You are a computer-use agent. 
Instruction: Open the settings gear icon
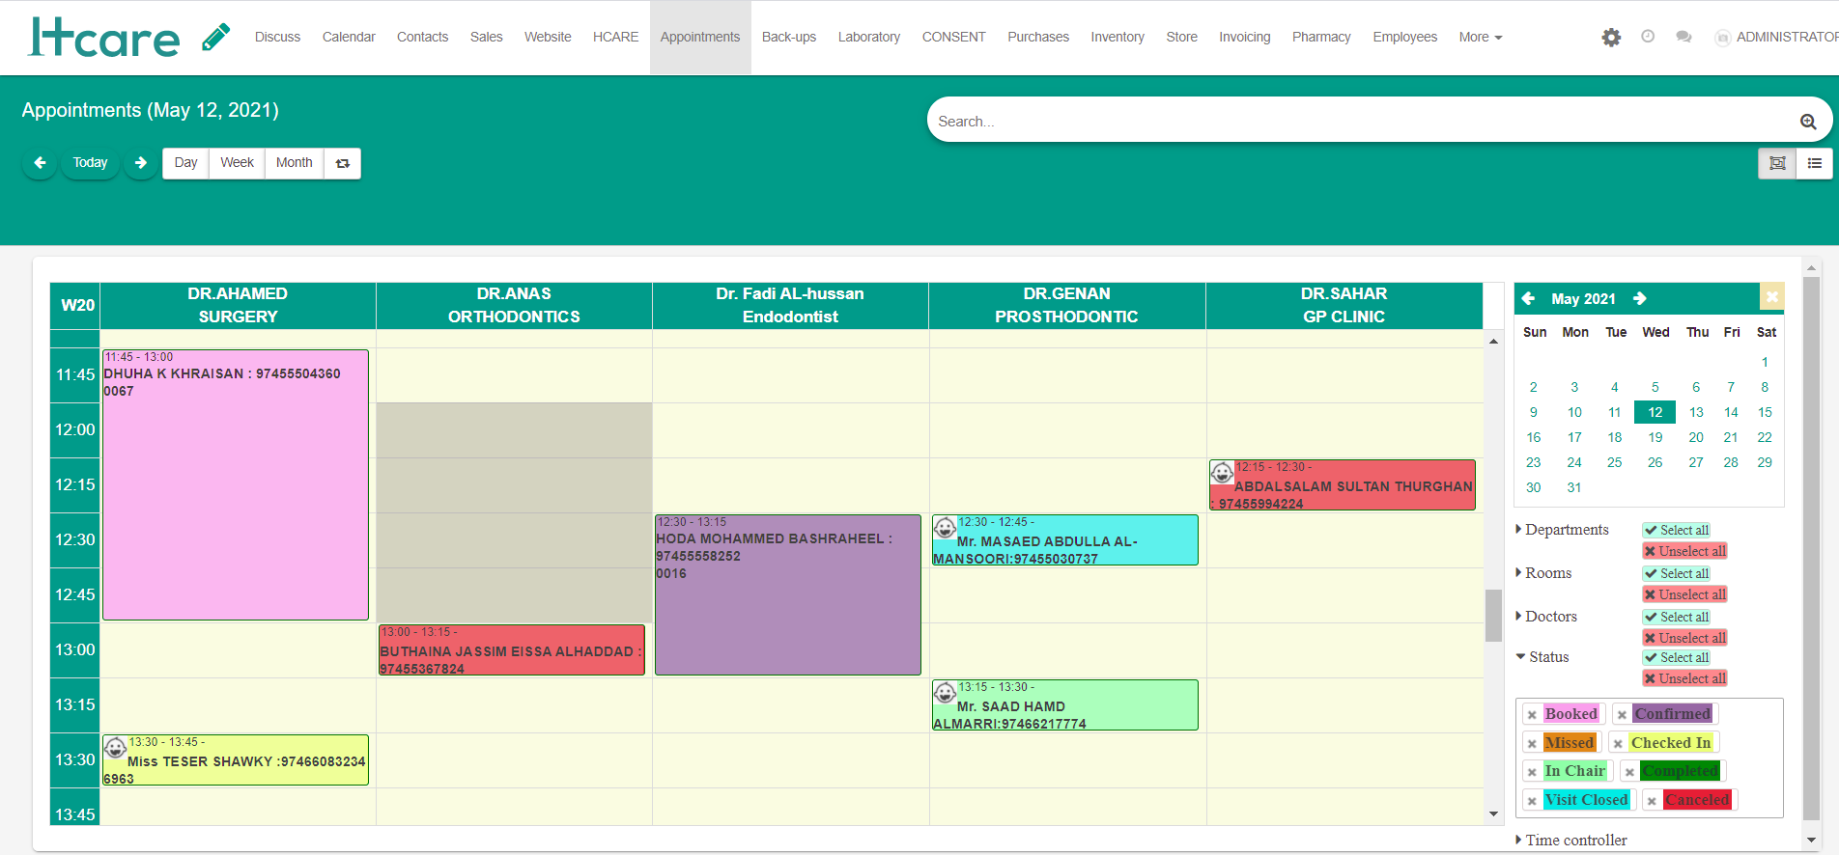pos(1611,38)
